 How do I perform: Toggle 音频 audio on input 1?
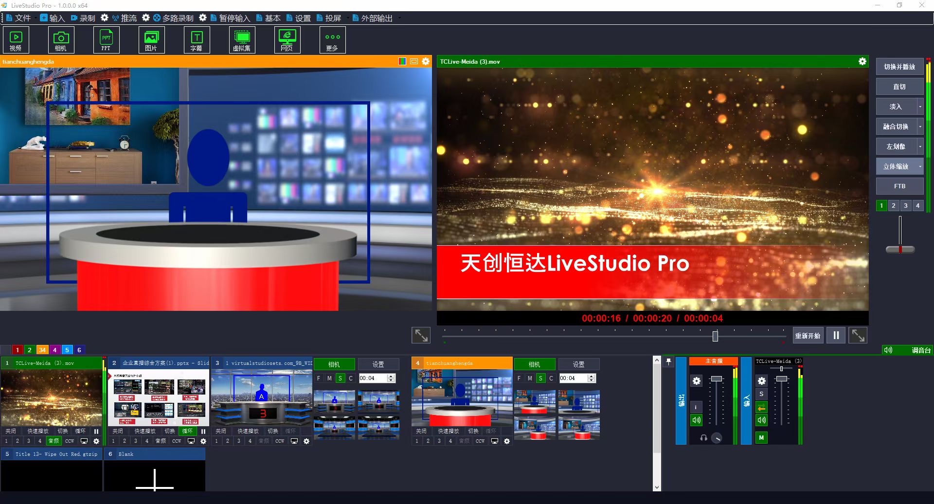(x=53, y=441)
